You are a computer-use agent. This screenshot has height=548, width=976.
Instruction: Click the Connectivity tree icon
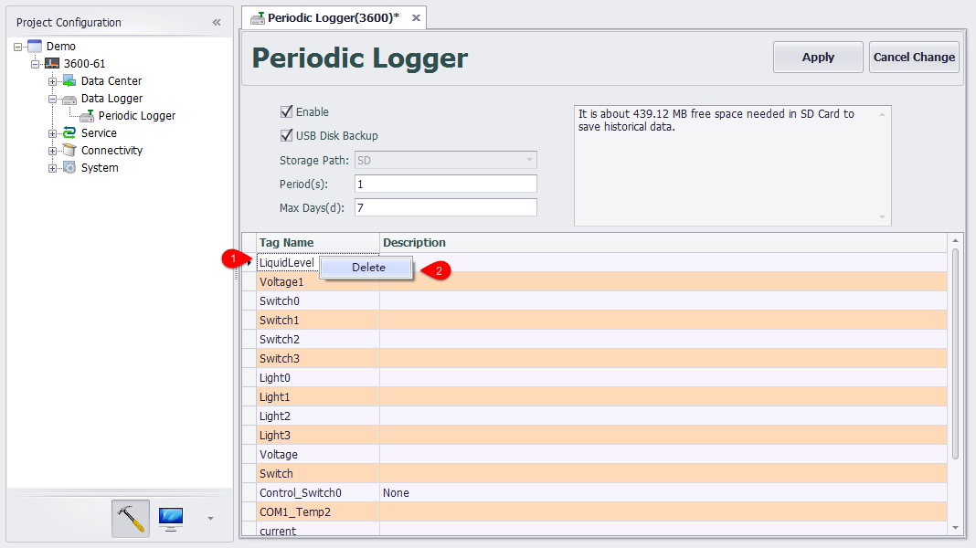coord(69,151)
